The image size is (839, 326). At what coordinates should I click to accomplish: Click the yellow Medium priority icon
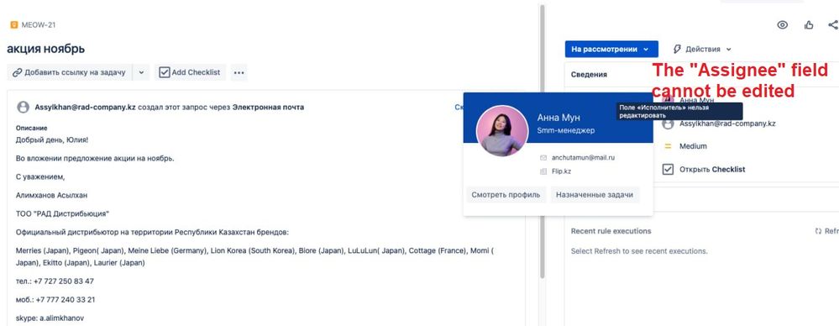click(668, 146)
